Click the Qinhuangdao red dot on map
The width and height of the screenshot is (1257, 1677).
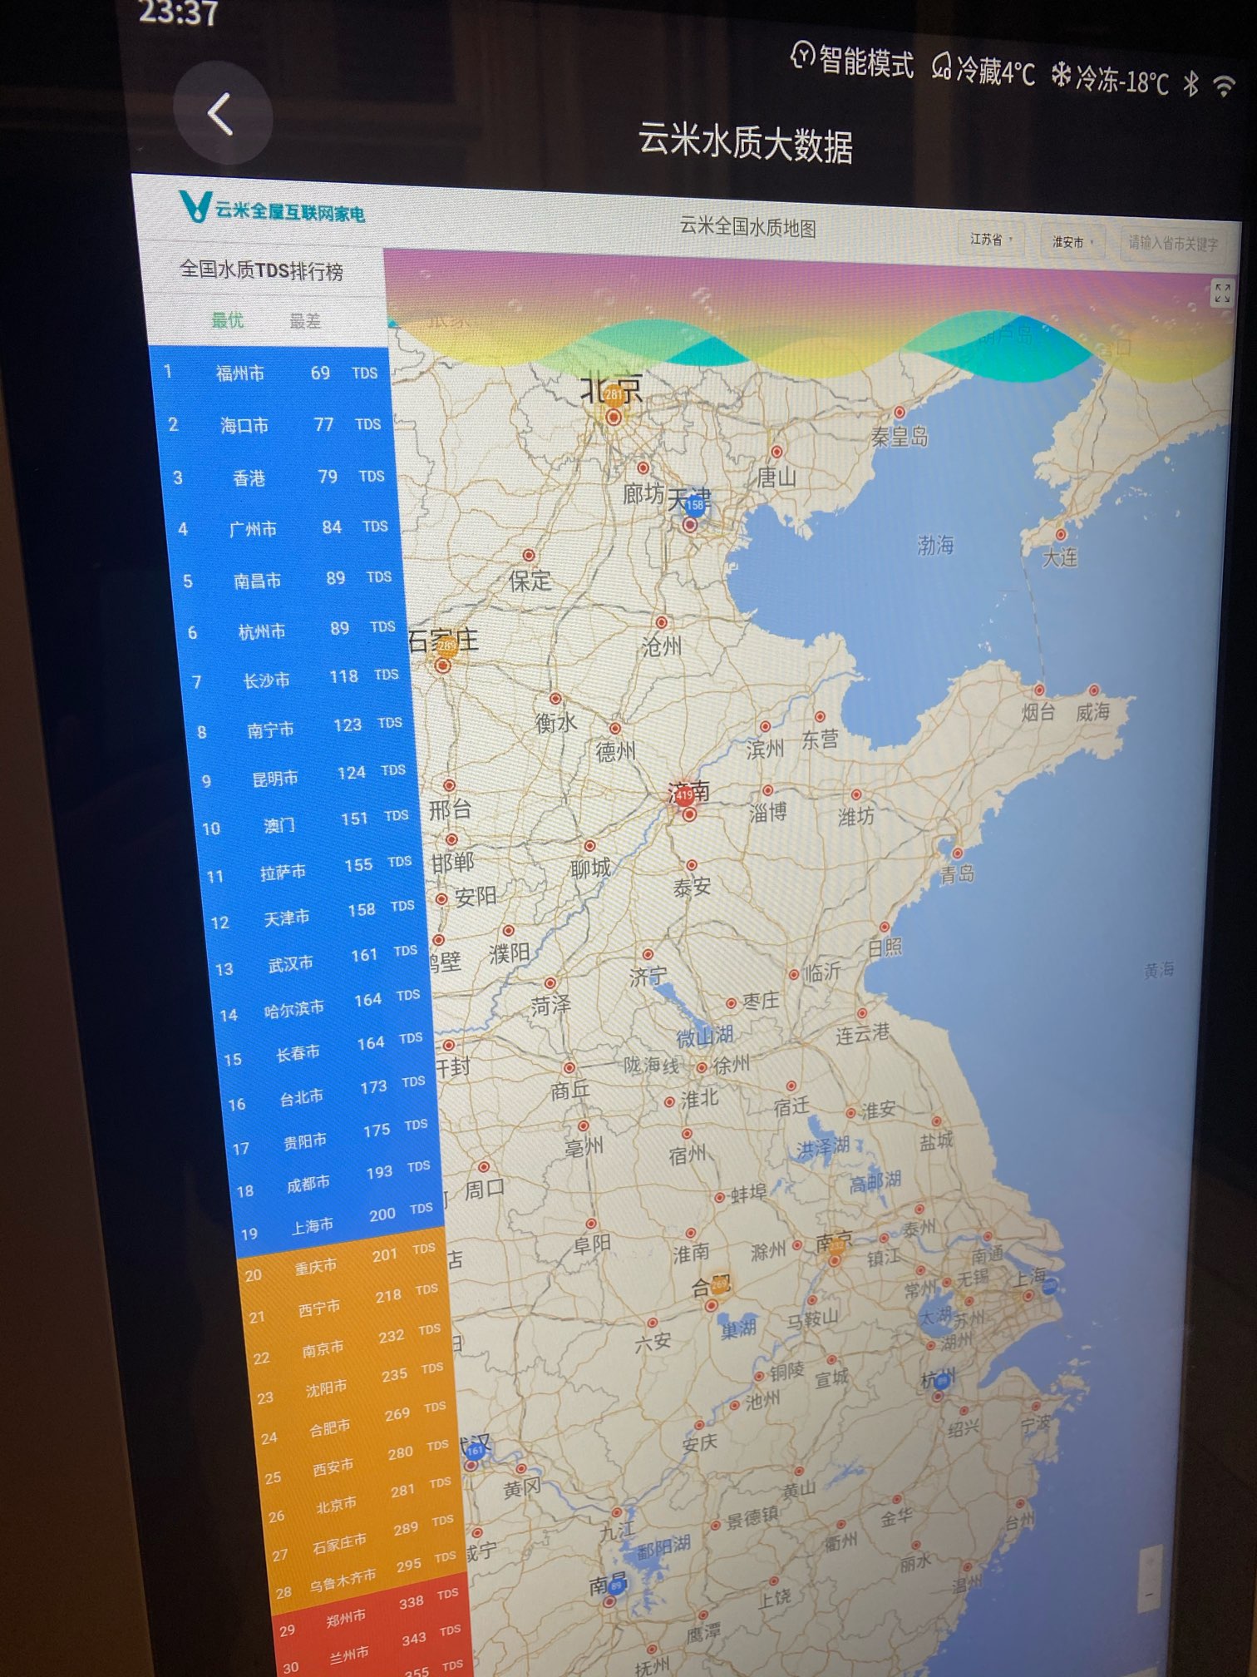pos(899,413)
